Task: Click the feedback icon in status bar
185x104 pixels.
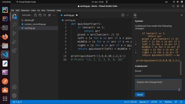Action: point(176,102)
